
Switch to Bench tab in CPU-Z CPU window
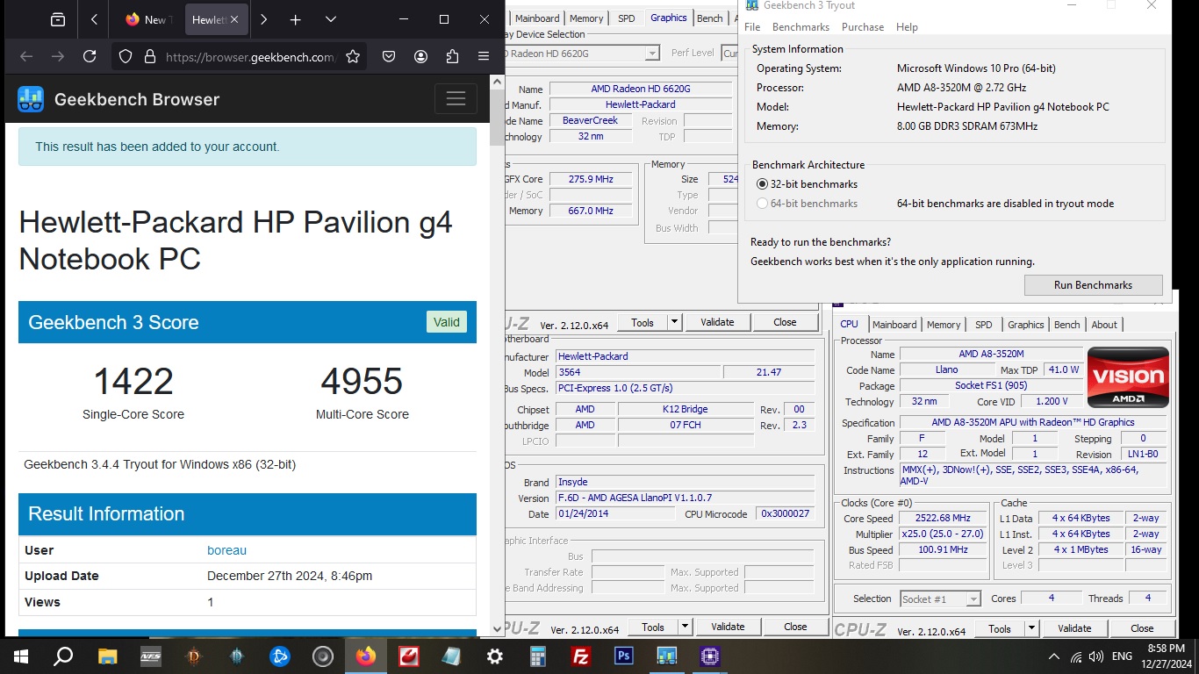coord(1067,325)
